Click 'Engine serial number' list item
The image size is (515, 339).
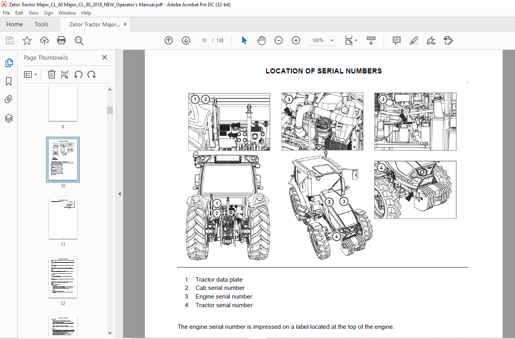pos(224,297)
